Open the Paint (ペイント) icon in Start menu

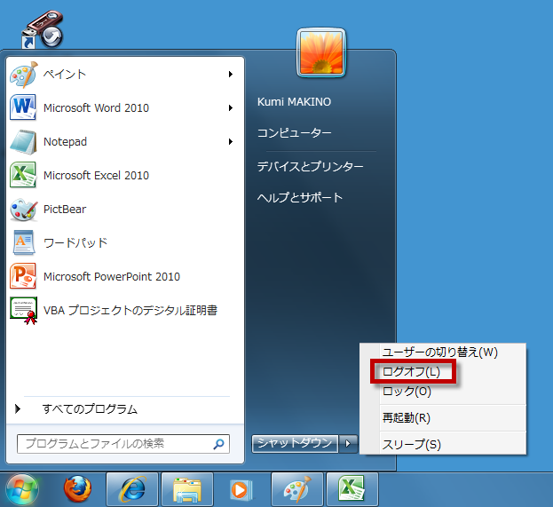pos(23,74)
